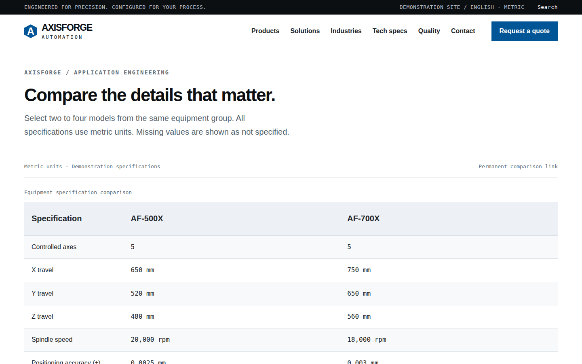Viewport: 582px width, 364px height.
Task: Click the Specification column header
Action: click(x=57, y=219)
